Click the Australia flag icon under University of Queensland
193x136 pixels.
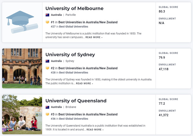coord(47,107)
